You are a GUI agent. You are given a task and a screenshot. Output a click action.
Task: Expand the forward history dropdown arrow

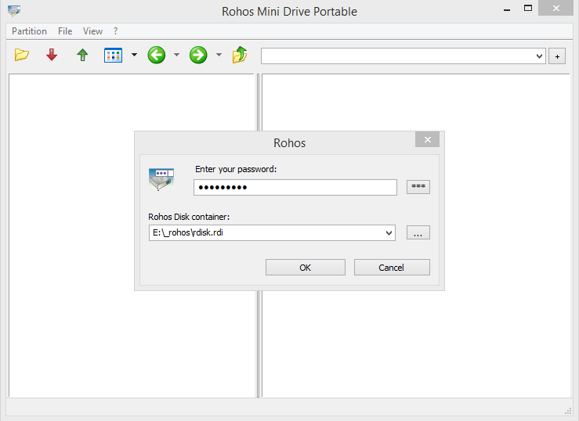pyautogui.click(x=219, y=55)
